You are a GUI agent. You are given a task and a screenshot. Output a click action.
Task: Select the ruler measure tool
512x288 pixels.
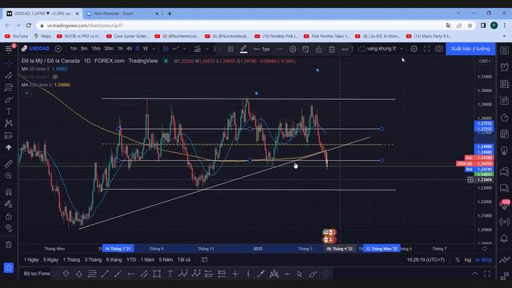pos(9,163)
